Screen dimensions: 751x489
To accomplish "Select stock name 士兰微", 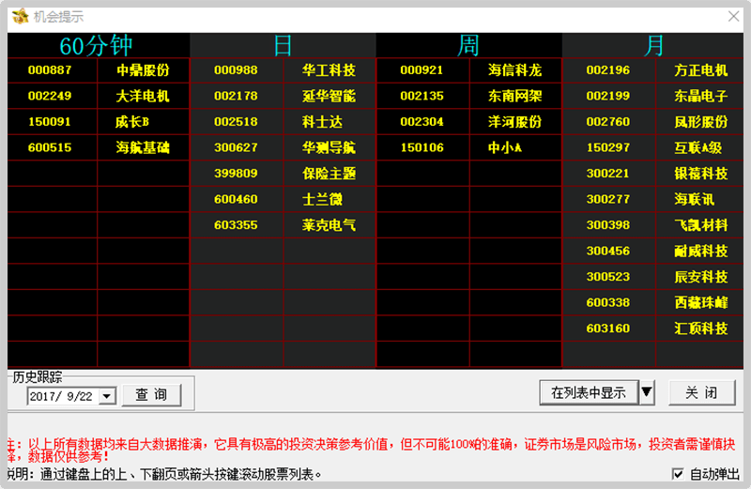I will point(322,200).
